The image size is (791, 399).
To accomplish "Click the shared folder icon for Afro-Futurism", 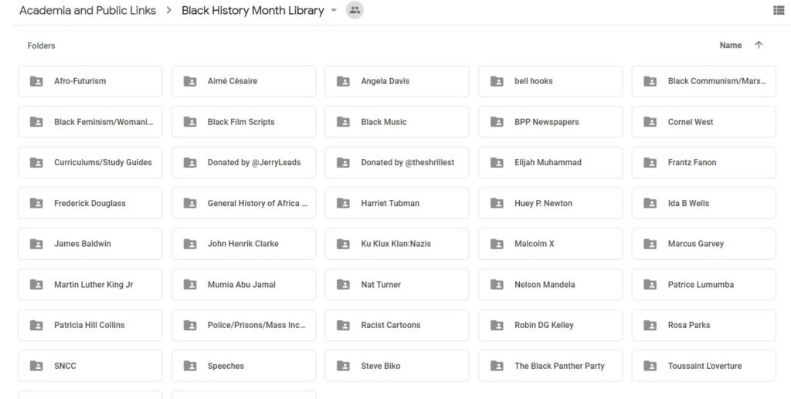I will tap(36, 81).
